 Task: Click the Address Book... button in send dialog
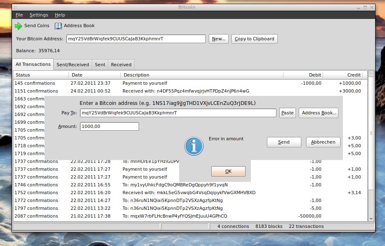(319, 113)
